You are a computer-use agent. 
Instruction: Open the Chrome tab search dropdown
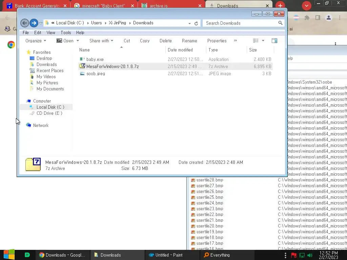[x=307, y=6]
